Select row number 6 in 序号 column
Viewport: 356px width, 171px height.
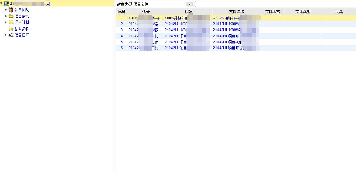tap(122, 48)
